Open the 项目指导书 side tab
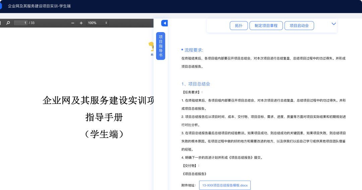The height and width of the screenshot is (190, 362). tap(161, 46)
